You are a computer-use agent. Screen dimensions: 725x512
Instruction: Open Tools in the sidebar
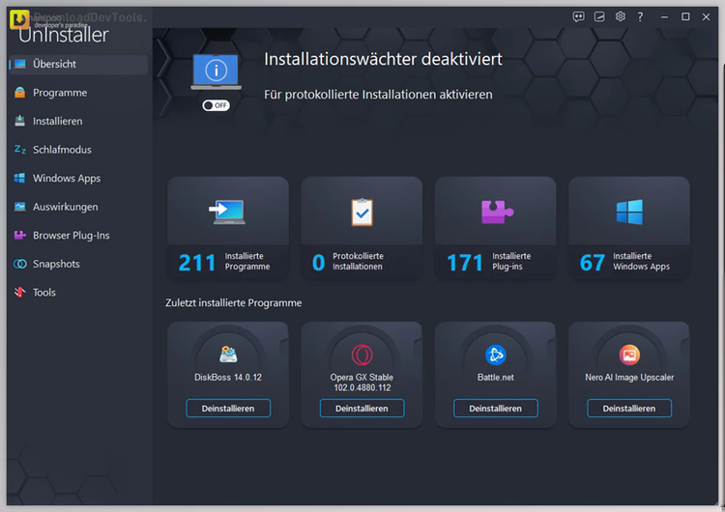(x=44, y=293)
